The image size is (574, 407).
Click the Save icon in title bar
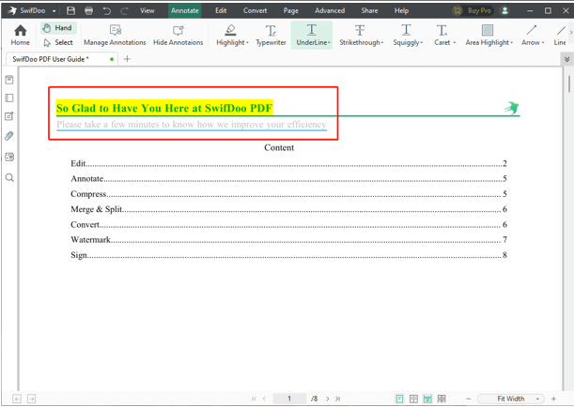(x=70, y=10)
